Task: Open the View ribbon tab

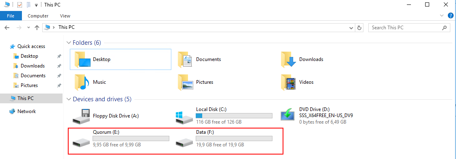Action: tap(65, 16)
